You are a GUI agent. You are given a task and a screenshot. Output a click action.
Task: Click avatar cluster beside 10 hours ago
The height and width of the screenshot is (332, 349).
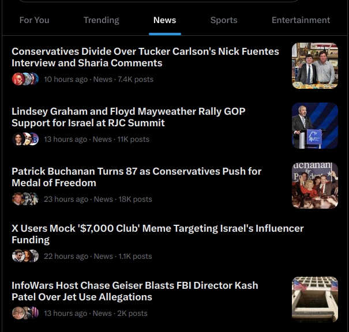(25, 79)
